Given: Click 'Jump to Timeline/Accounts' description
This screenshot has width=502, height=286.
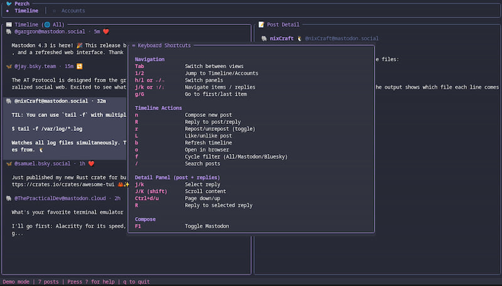Looking at the screenshot, I should (222, 73).
